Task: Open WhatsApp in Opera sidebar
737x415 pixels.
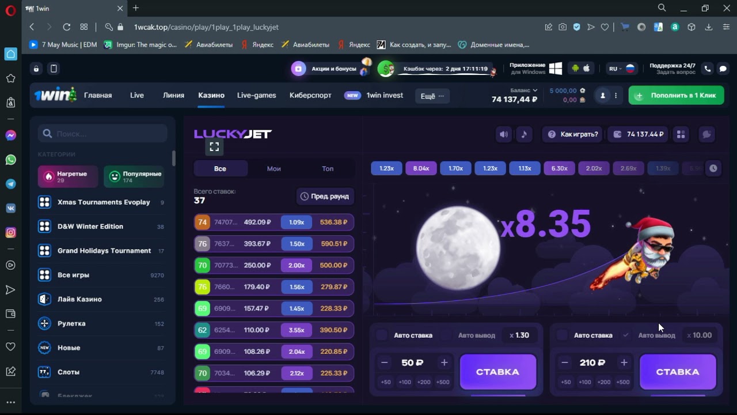Action: point(10,160)
